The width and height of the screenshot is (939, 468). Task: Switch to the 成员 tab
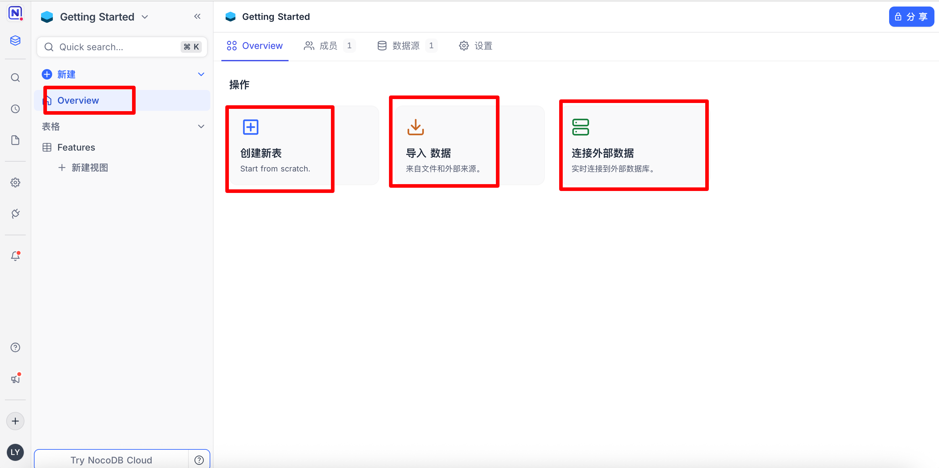[x=328, y=46]
